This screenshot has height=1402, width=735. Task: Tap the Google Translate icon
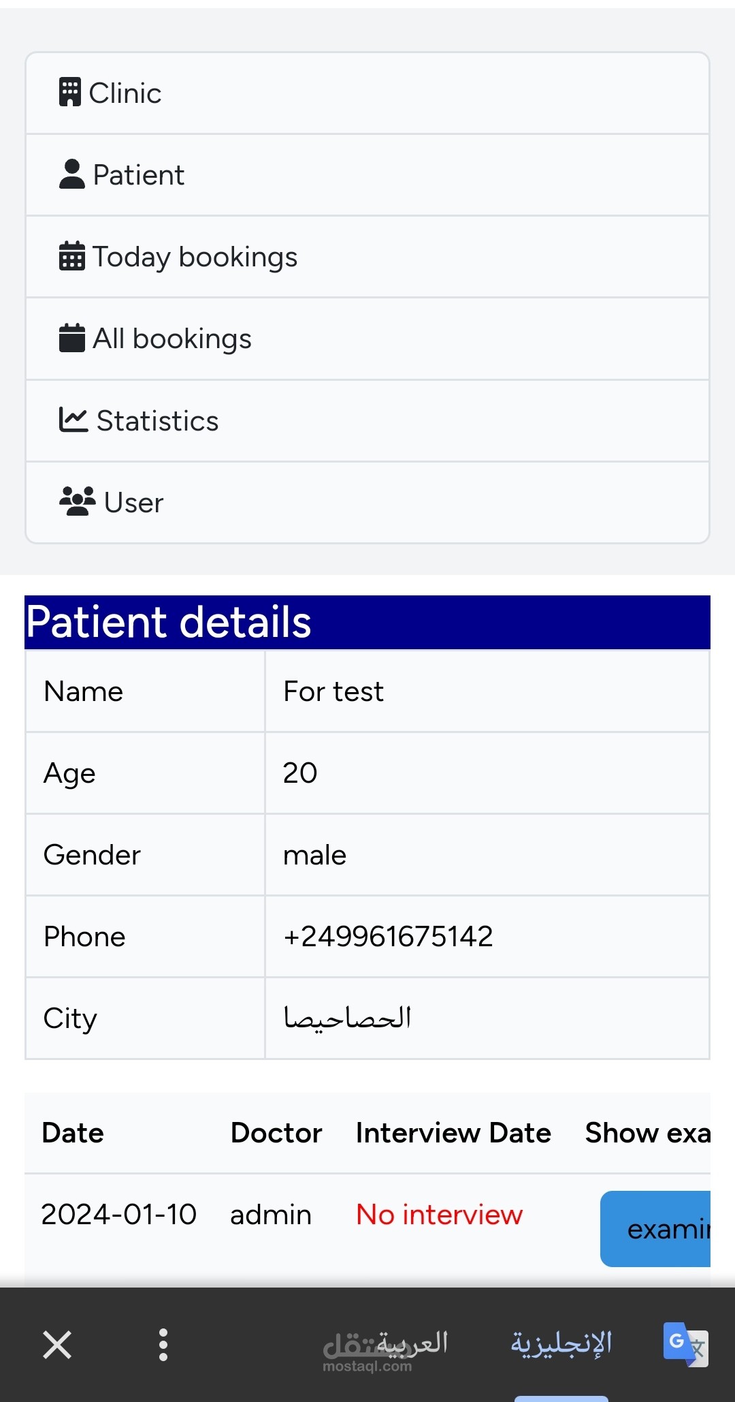pyautogui.click(x=685, y=1344)
